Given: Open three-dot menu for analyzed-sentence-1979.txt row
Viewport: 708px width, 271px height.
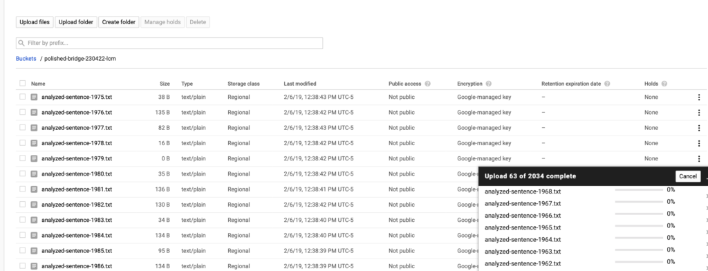Looking at the screenshot, I should tap(699, 158).
